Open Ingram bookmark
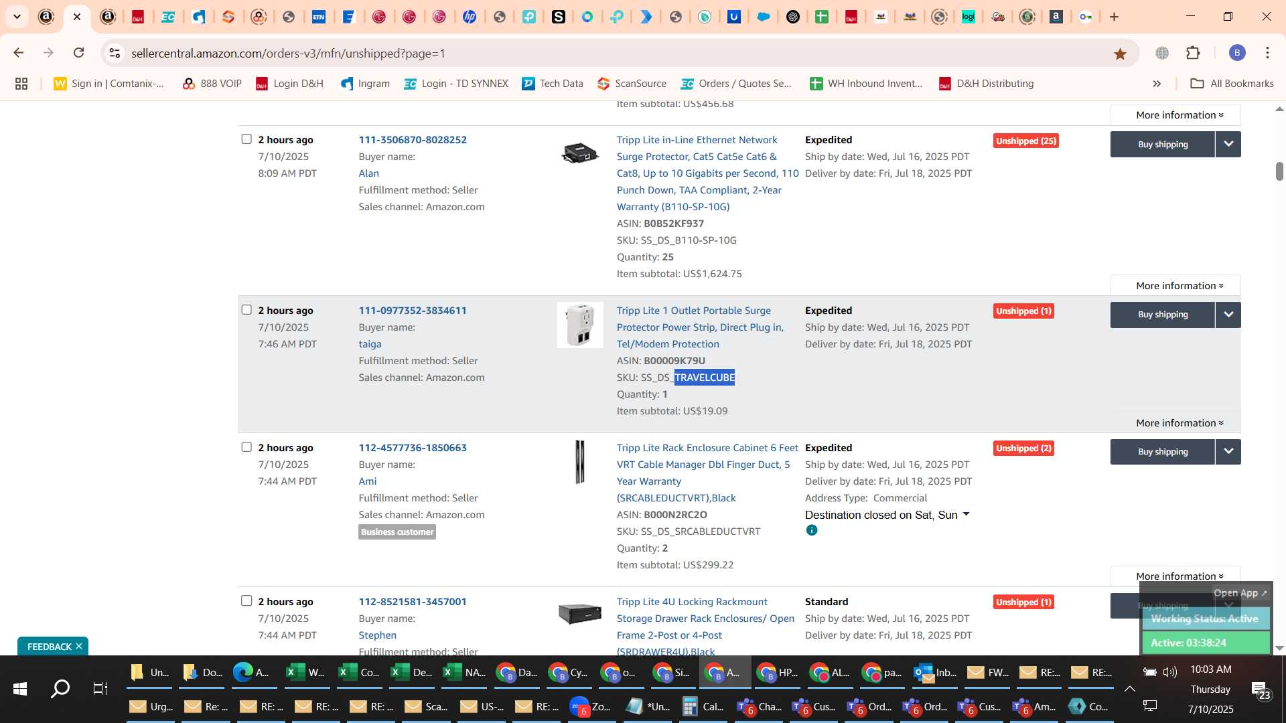 366,84
